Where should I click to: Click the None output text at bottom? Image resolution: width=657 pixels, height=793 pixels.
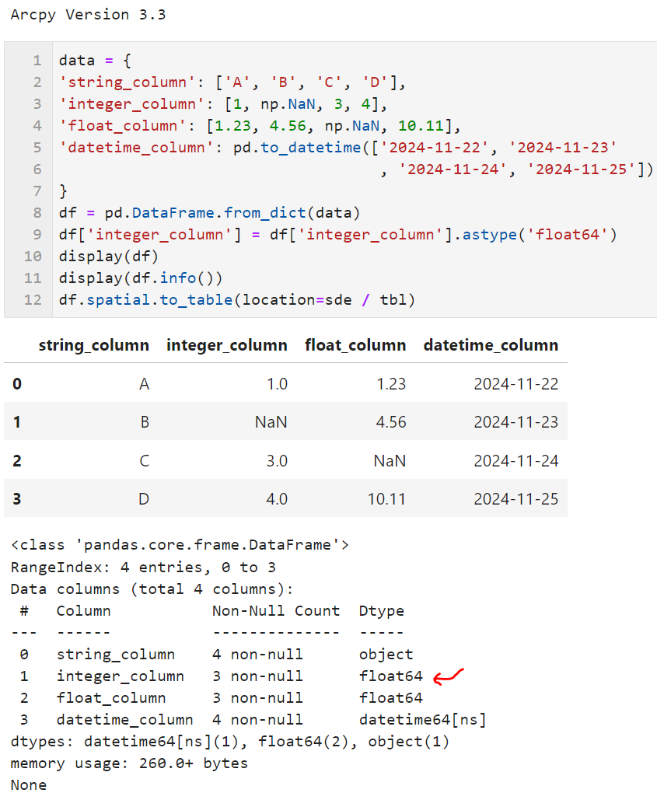coord(27,784)
